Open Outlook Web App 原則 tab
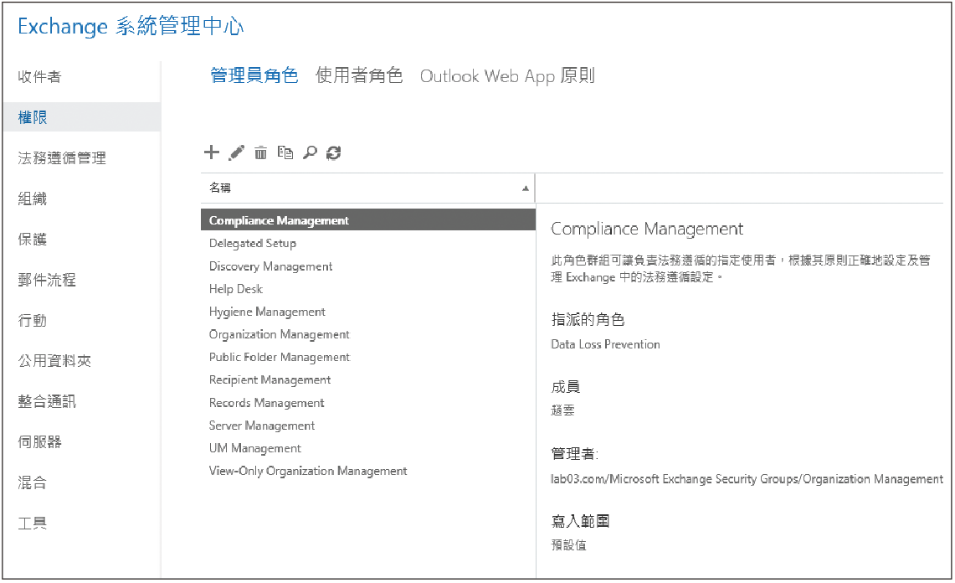Image resolution: width=955 pixels, height=583 pixels. (x=507, y=75)
